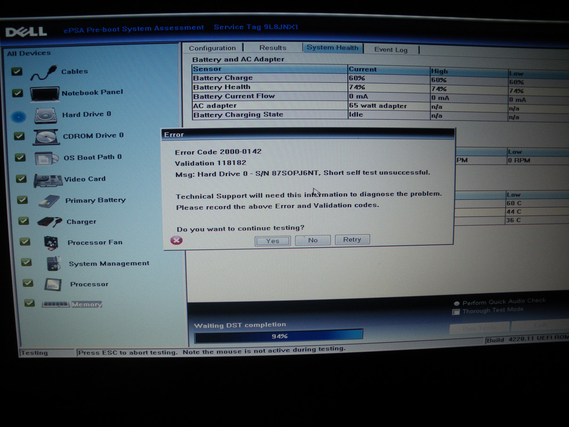The height and width of the screenshot is (427, 569).
Task: Toggle the Charger checkbox
Action: coord(23,221)
